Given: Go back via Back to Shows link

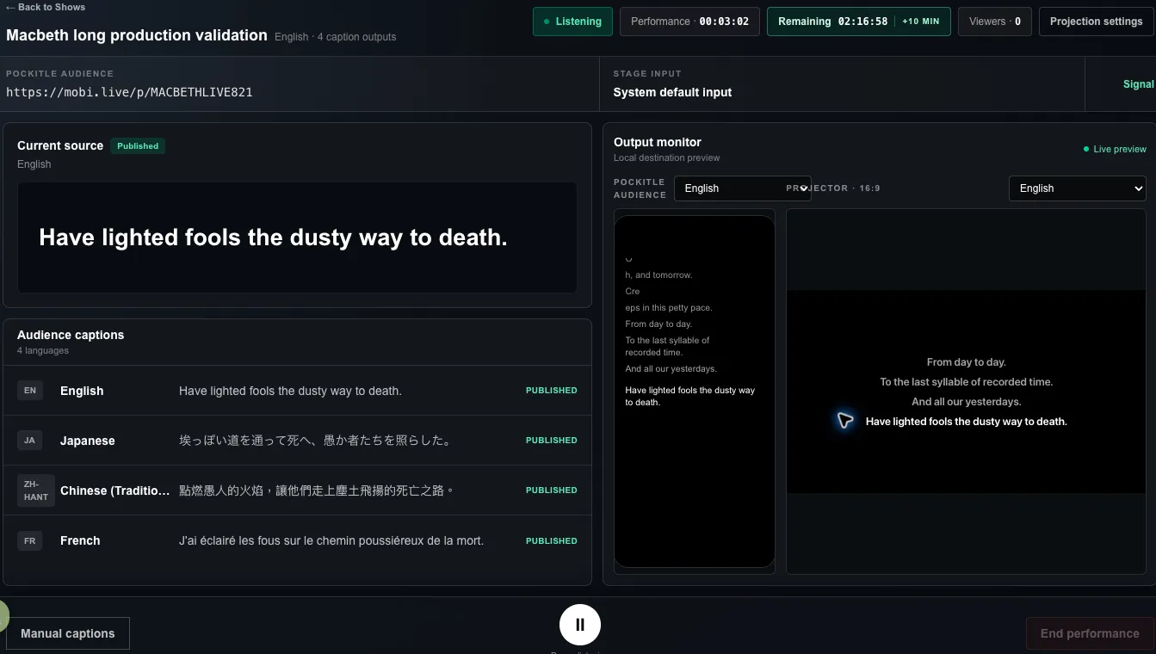Looking at the screenshot, I should (46, 7).
